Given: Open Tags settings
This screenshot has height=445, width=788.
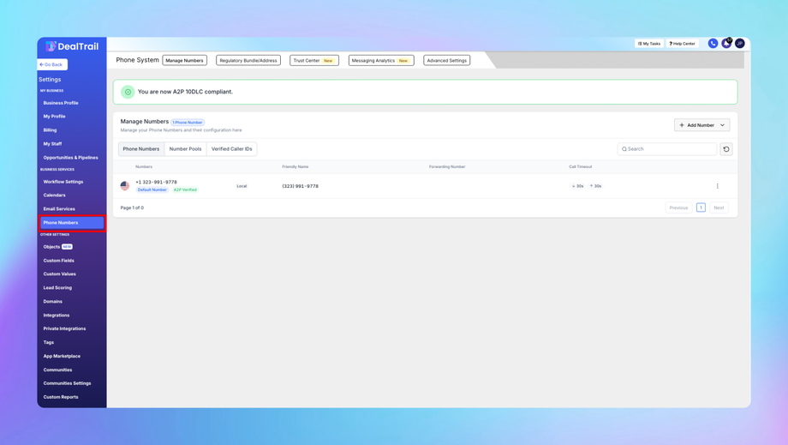Looking at the screenshot, I should [x=48, y=342].
